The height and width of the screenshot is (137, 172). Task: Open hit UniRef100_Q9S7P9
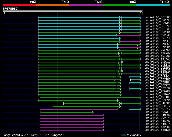tap(157, 23)
